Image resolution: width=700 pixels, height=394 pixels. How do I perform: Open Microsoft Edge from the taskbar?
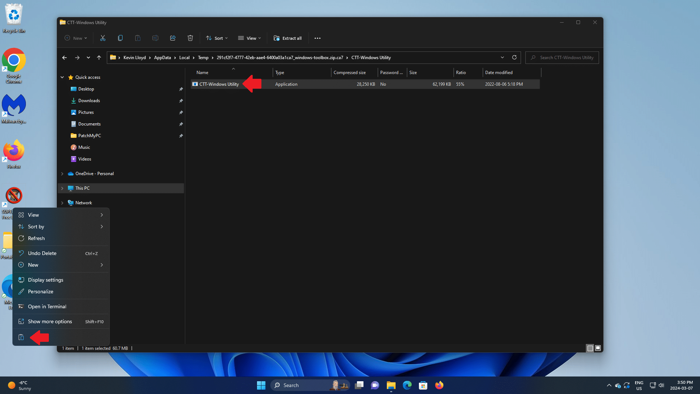click(407, 385)
